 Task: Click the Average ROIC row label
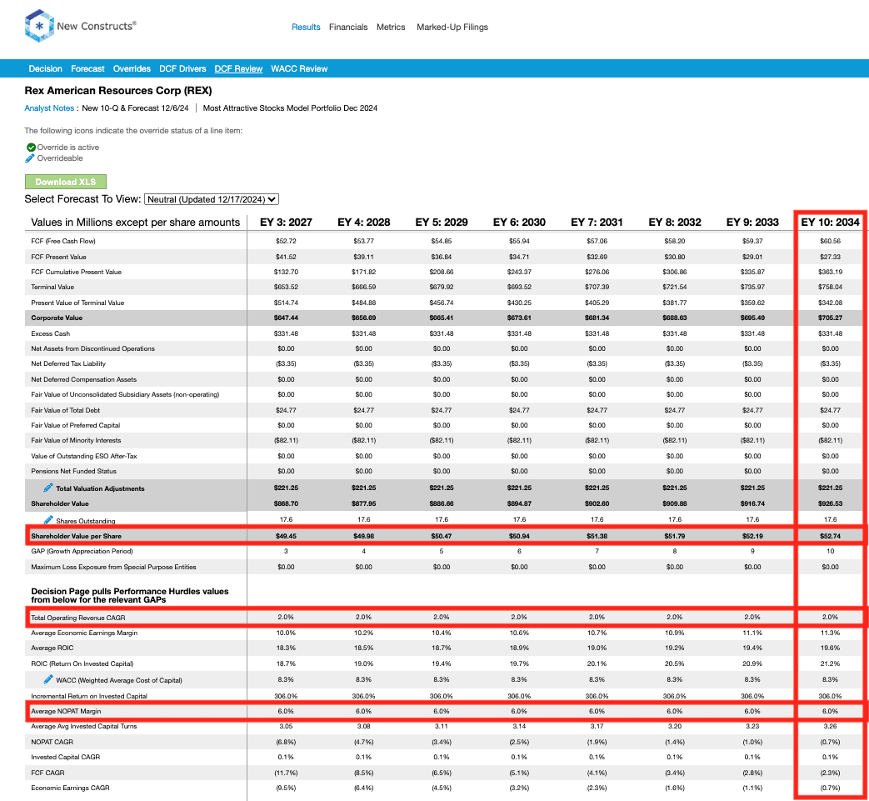click(52, 648)
